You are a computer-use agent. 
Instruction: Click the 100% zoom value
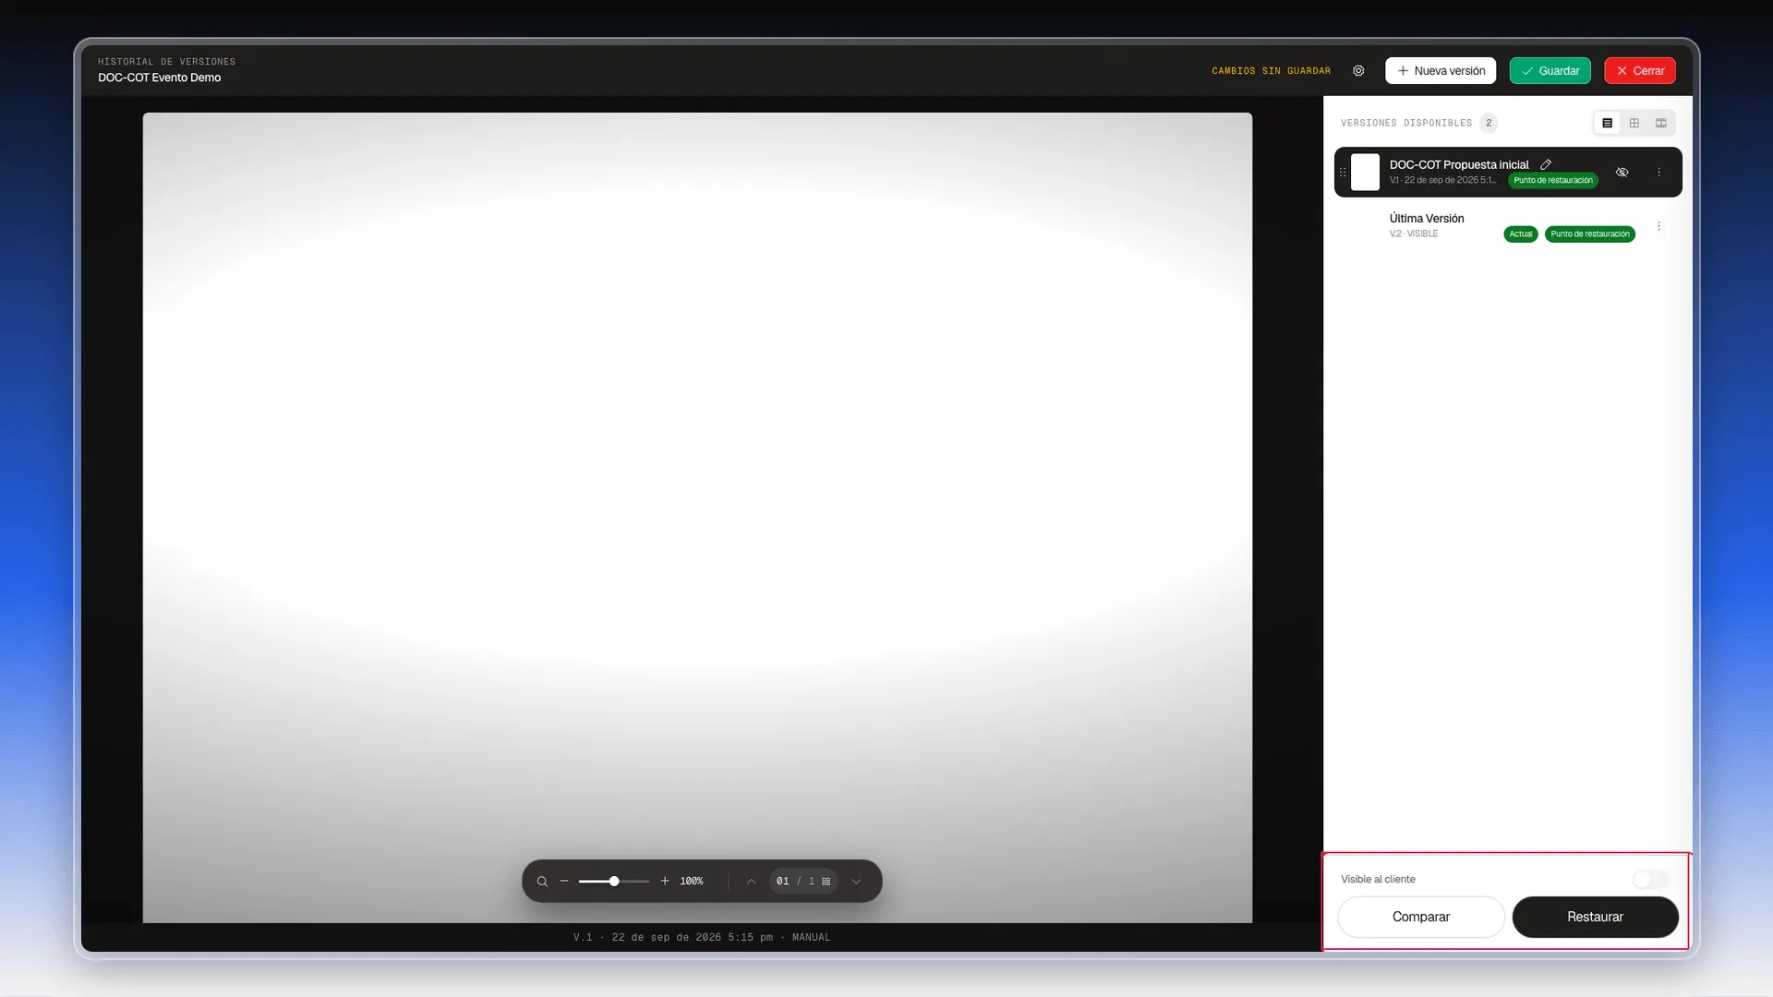click(x=692, y=882)
